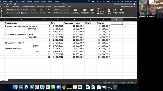
Task: Open font name dropdown Calibri
Action: [11, 10]
